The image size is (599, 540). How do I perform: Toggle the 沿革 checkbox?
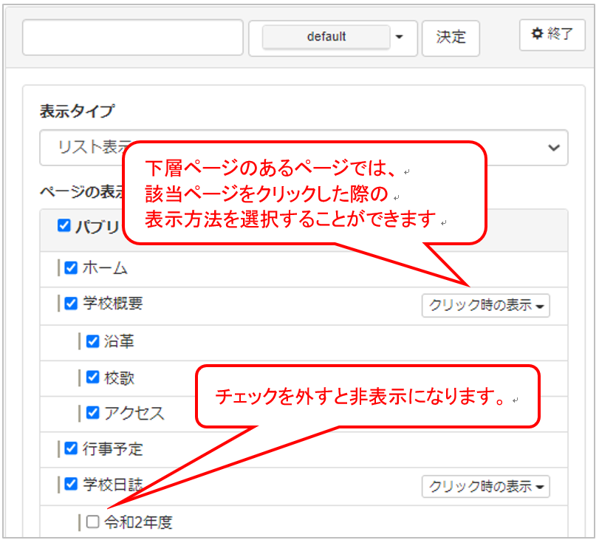92,341
